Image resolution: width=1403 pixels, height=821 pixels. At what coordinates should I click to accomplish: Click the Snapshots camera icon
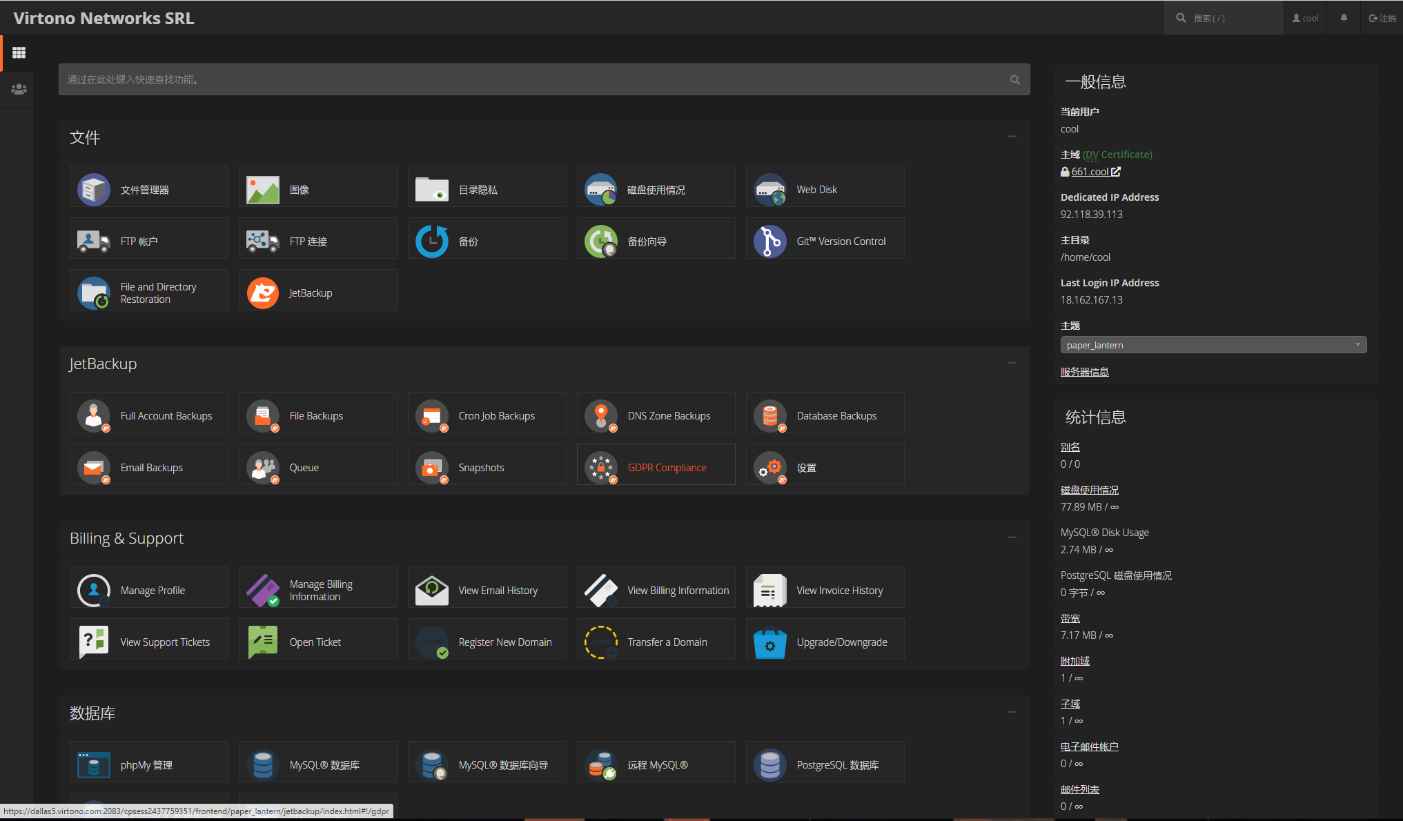coord(432,468)
